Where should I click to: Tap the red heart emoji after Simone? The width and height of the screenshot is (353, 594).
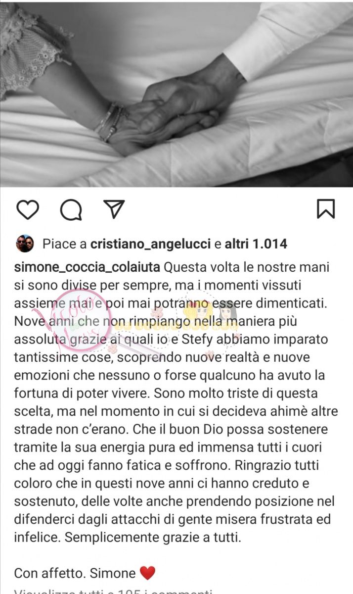pyautogui.click(x=147, y=574)
